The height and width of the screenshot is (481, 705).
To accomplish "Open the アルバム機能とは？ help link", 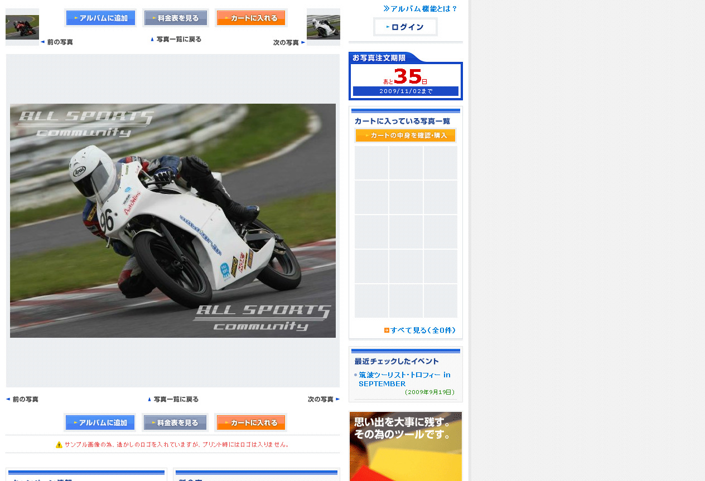I will point(421,9).
